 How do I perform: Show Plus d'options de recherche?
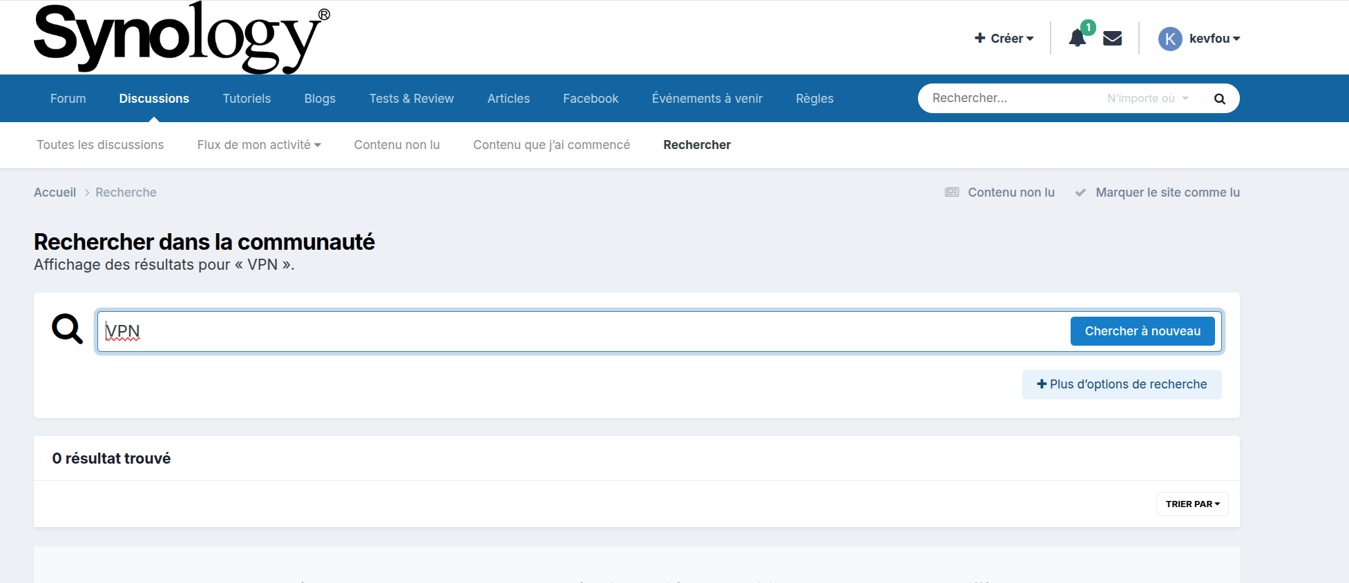tap(1121, 384)
